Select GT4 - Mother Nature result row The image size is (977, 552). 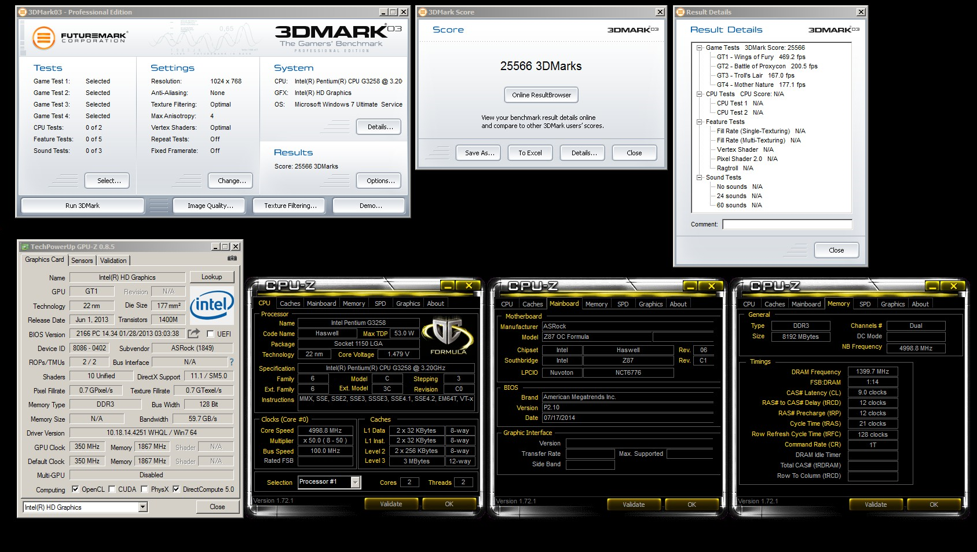pyautogui.click(x=761, y=85)
